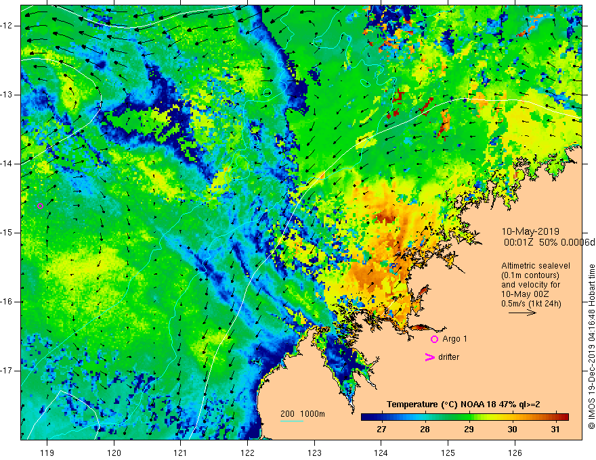
Task: Click the latitude axis label -12
Action: 7,26
